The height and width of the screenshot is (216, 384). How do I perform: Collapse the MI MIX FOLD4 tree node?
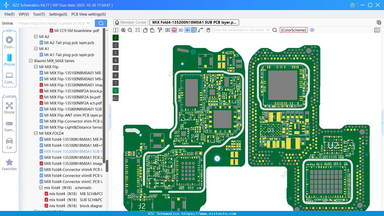tap(36, 133)
